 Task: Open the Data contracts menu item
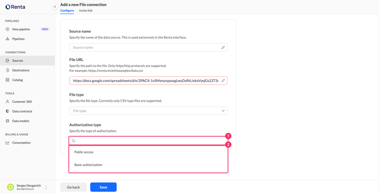click(27, 111)
